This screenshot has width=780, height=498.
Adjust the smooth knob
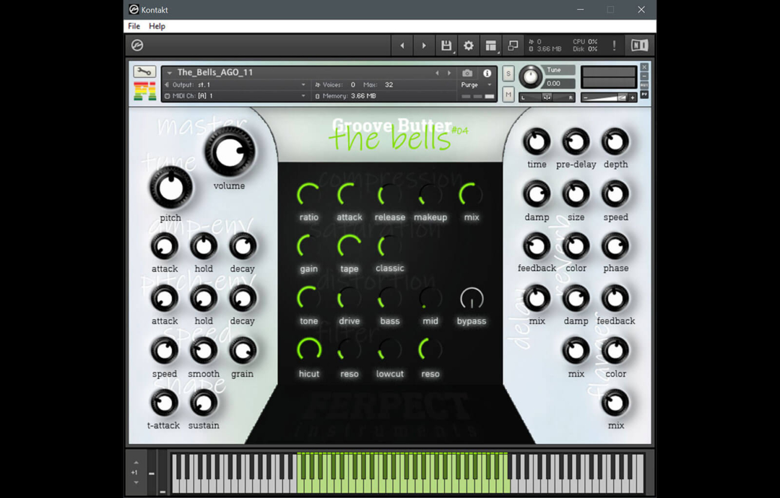pos(203,351)
